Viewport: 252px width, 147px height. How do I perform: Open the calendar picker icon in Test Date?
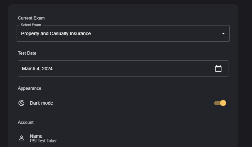point(218,69)
